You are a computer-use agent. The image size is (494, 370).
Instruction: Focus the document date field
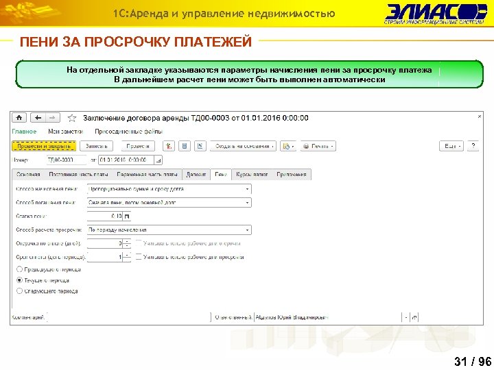coord(126,160)
